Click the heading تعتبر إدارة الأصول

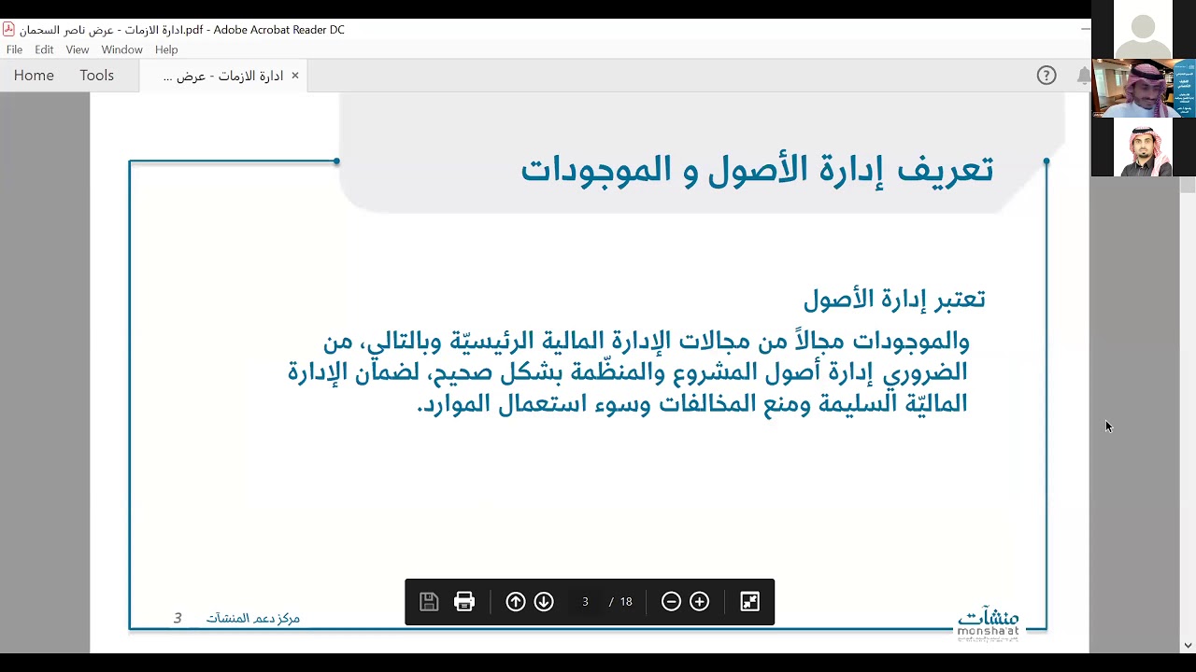pyautogui.click(x=894, y=299)
